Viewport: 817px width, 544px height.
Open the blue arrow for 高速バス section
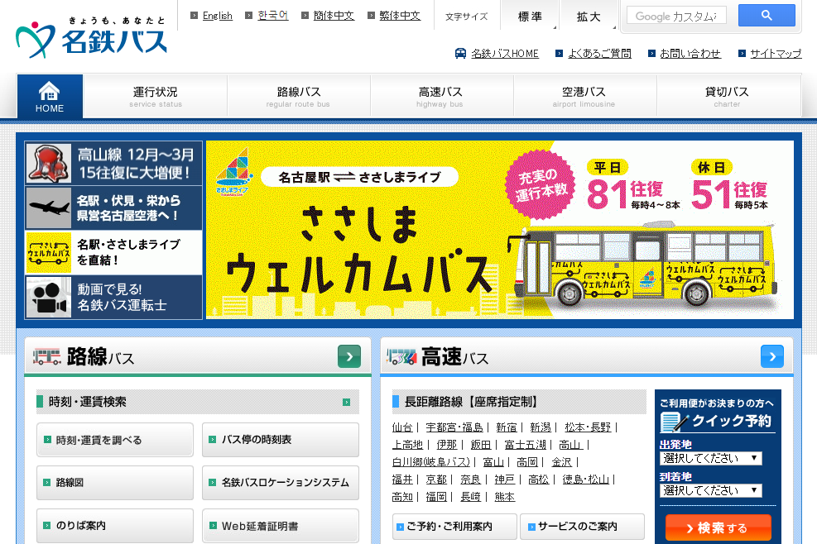tap(772, 356)
